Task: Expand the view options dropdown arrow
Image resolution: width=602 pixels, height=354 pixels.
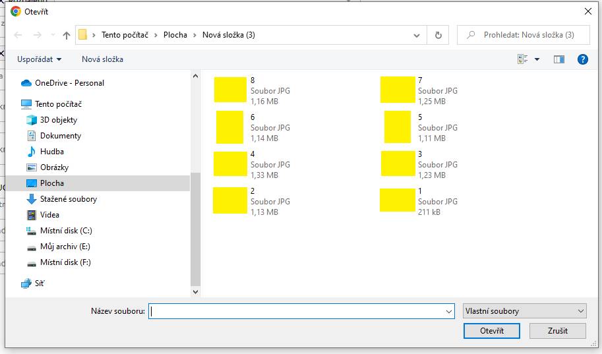Action: tap(537, 59)
